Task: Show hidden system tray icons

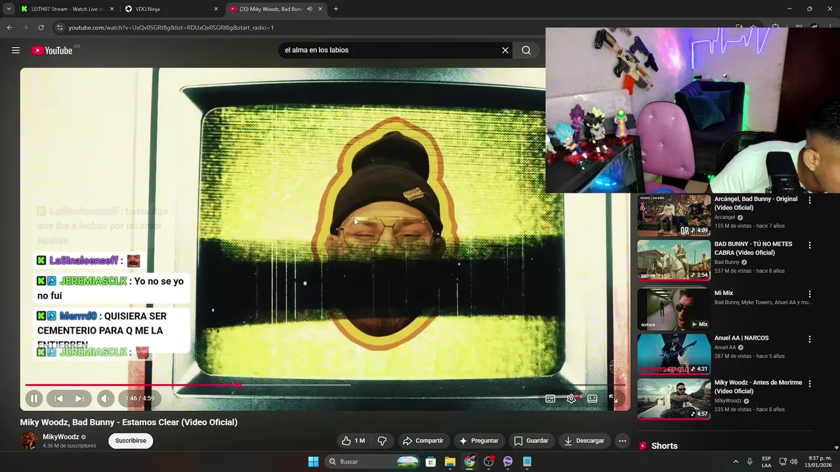Action: [736, 462]
